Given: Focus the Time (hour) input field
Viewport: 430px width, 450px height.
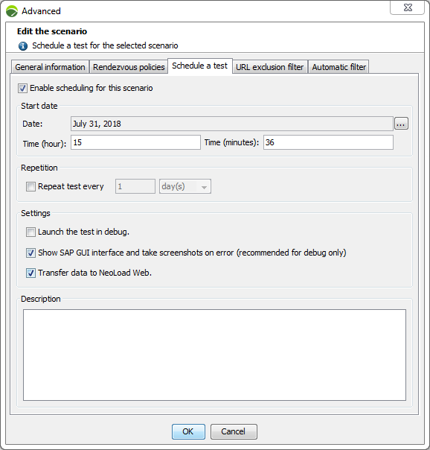Looking at the screenshot, I should tap(135, 142).
